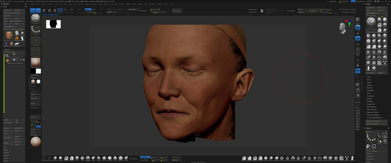Select the ZProject brush in Brush palette
The width and height of the screenshot is (391, 163).
click(385, 57)
